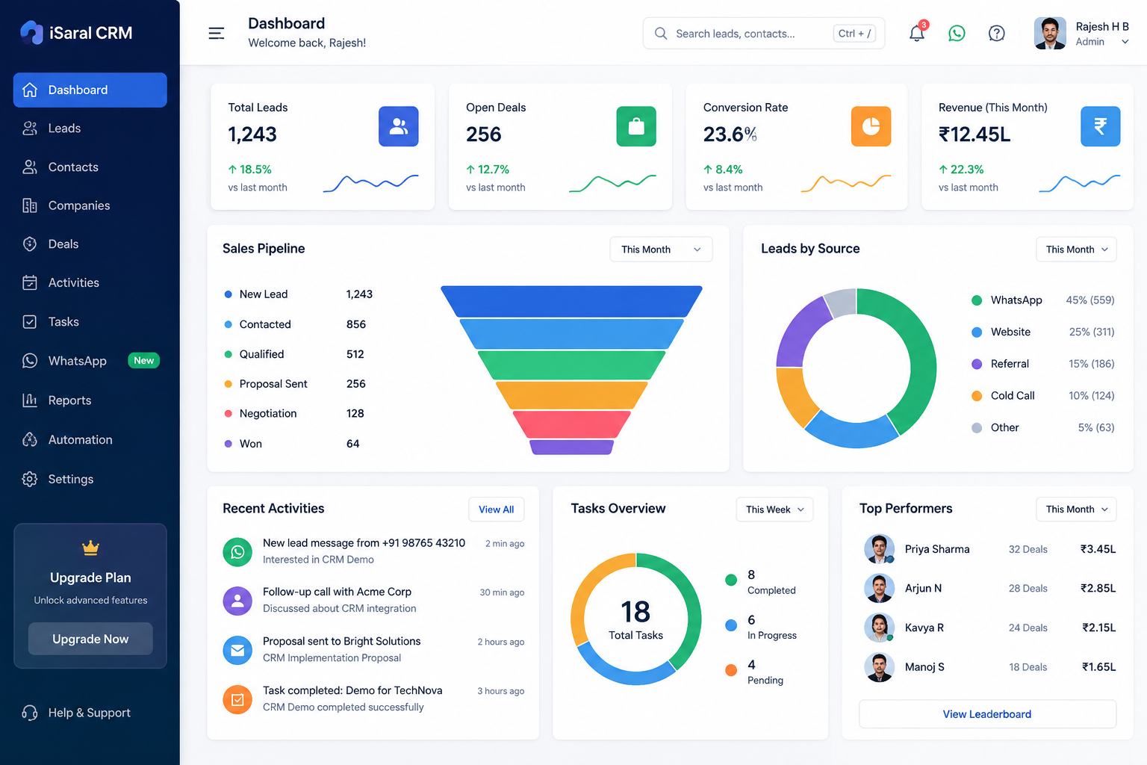Click 'Cold Call' source legend label
Image resolution: width=1147 pixels, height=765 pixels.
click(1013, 395)
